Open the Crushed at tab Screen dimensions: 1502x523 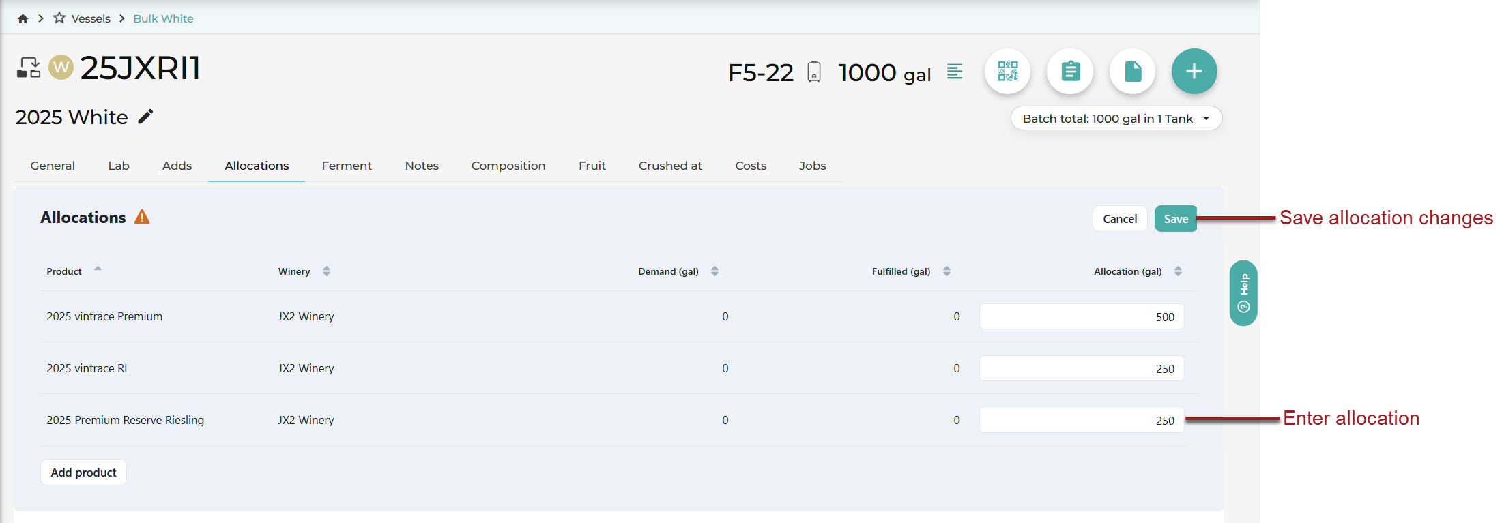coord(670,166)
